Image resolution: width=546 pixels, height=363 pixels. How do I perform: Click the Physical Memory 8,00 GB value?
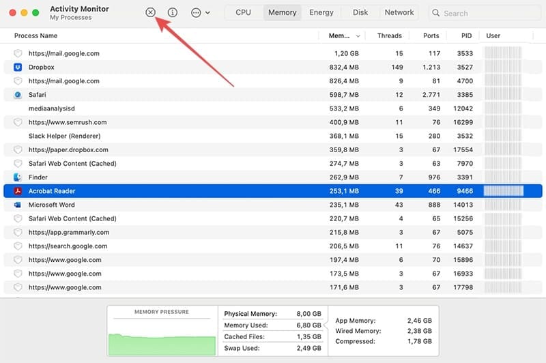point(309,314)
